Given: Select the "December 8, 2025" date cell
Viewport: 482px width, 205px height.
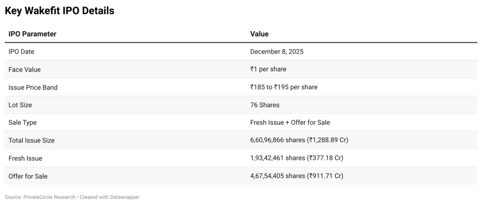Looking at the screenshot, I should (277, 52).
